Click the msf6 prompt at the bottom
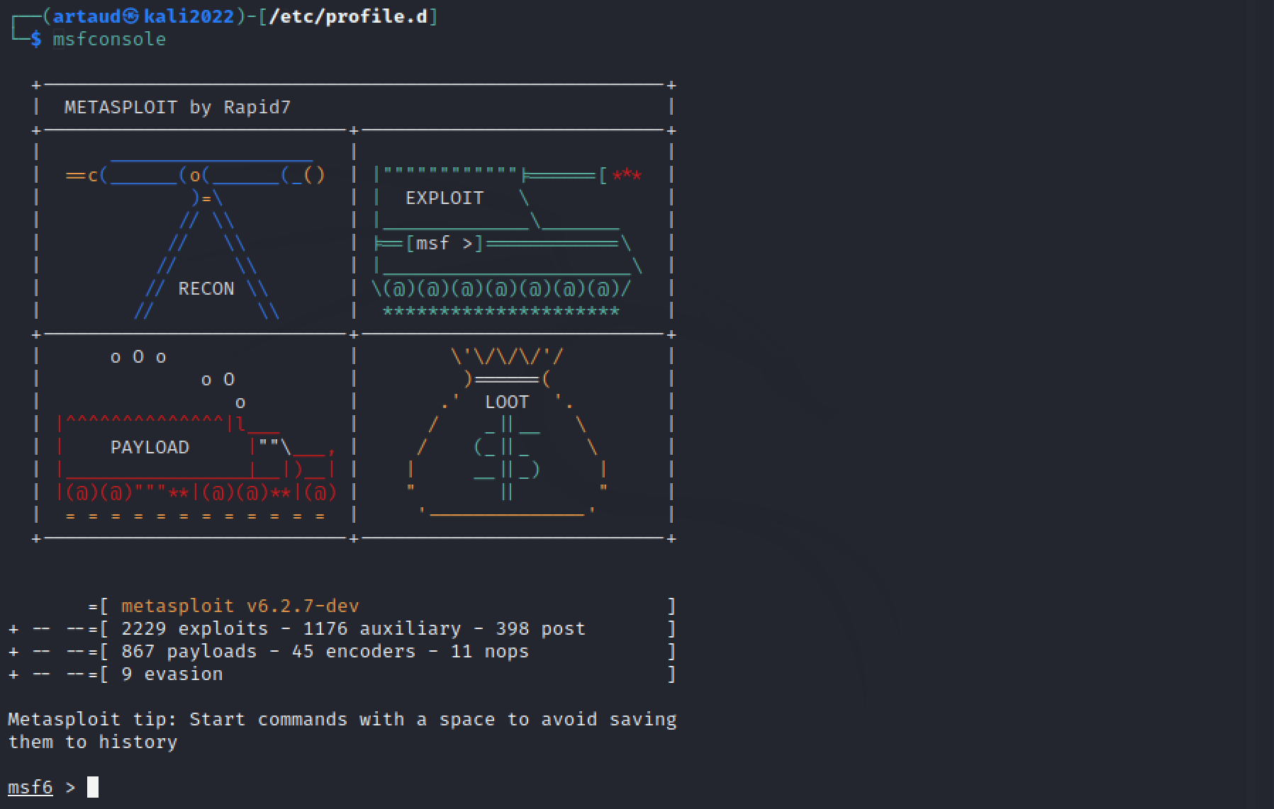1274x809 pixels. [x=31, y=787]
